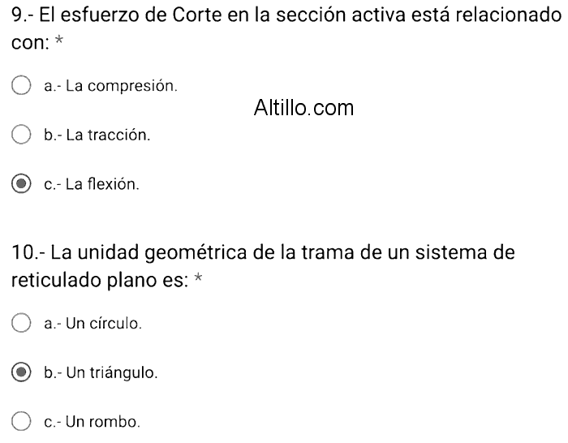This screenshot has height=443, width=568.
Task: Click the selected "La flexión" radio button
Action: (x=22, y=184)
